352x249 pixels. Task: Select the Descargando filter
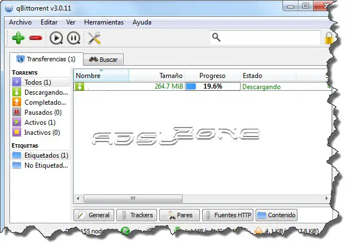tap(41, 92)
